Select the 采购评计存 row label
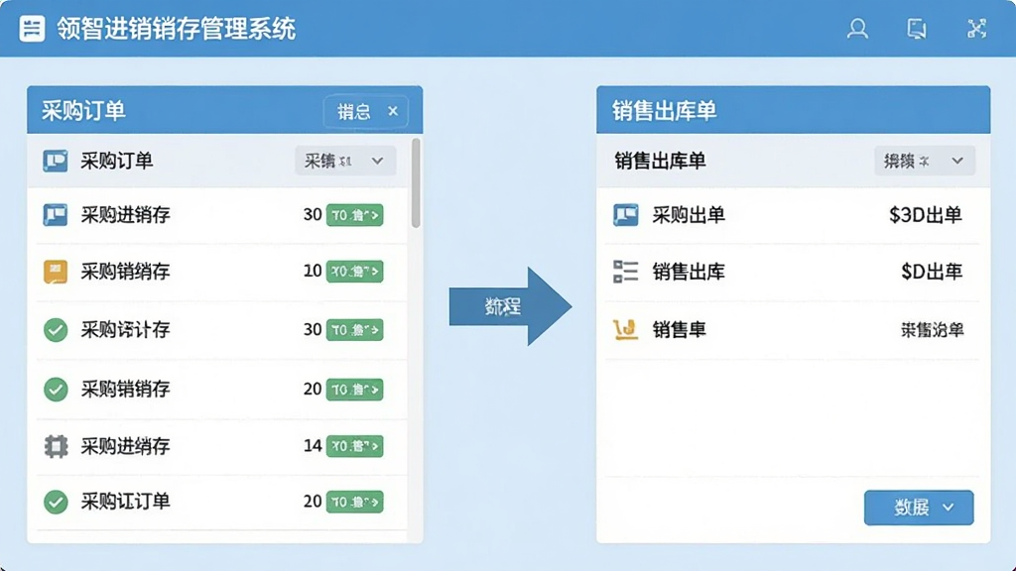The image size is (1016, 571). (x=125, y=330)
